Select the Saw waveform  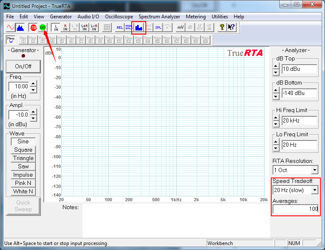pos(23,166)
